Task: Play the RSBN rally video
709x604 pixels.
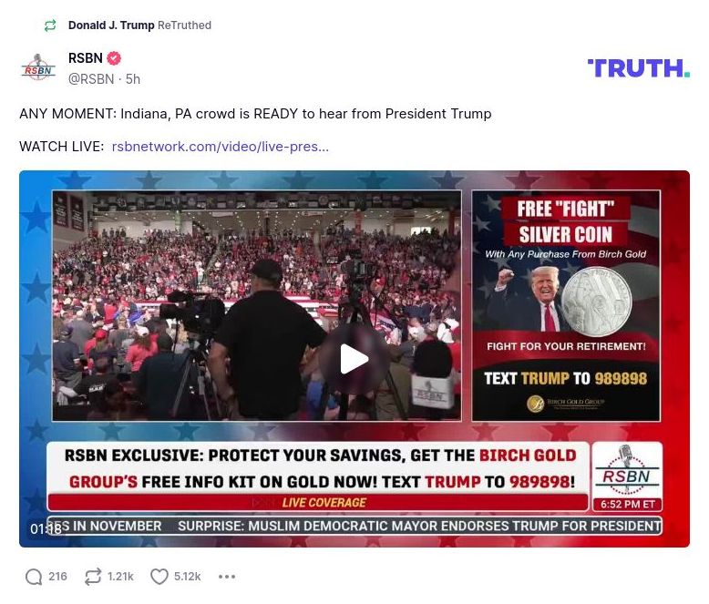Action: coord(354,359)
